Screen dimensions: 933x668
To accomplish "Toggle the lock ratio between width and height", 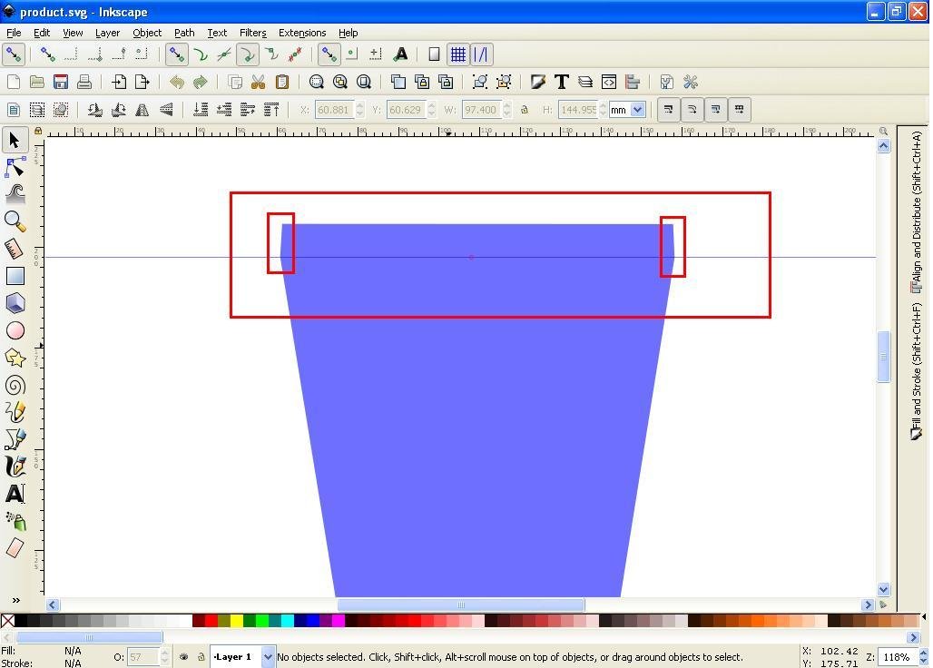I will click(525, 109).
